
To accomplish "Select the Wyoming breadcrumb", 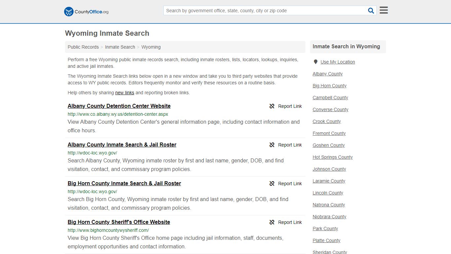I will (151, 47).
